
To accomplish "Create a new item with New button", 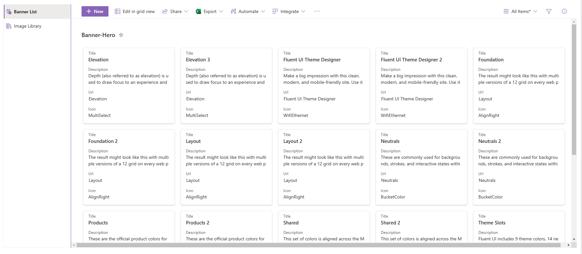I will pyautogui.click(x=95, y=11).
